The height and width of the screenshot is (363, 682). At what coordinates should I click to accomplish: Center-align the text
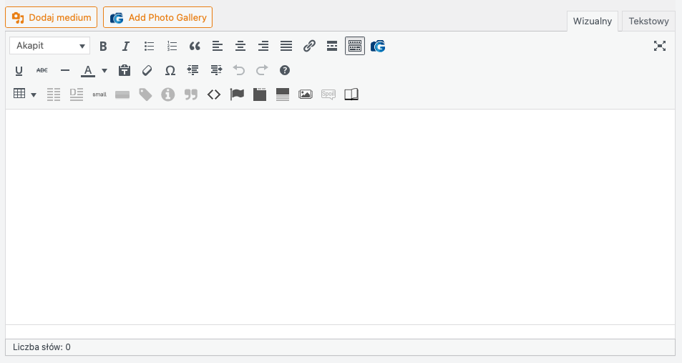coord(240,46)
